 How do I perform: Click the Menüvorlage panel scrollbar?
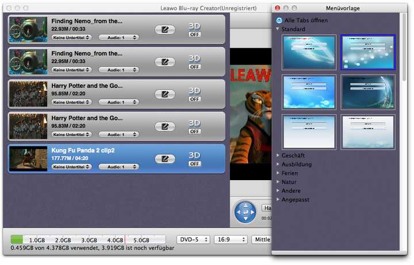404,48
